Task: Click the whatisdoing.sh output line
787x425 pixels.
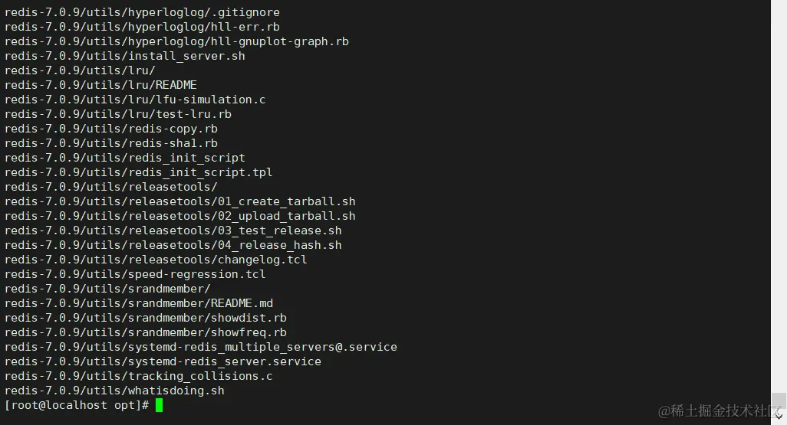Action: point(114,391)
